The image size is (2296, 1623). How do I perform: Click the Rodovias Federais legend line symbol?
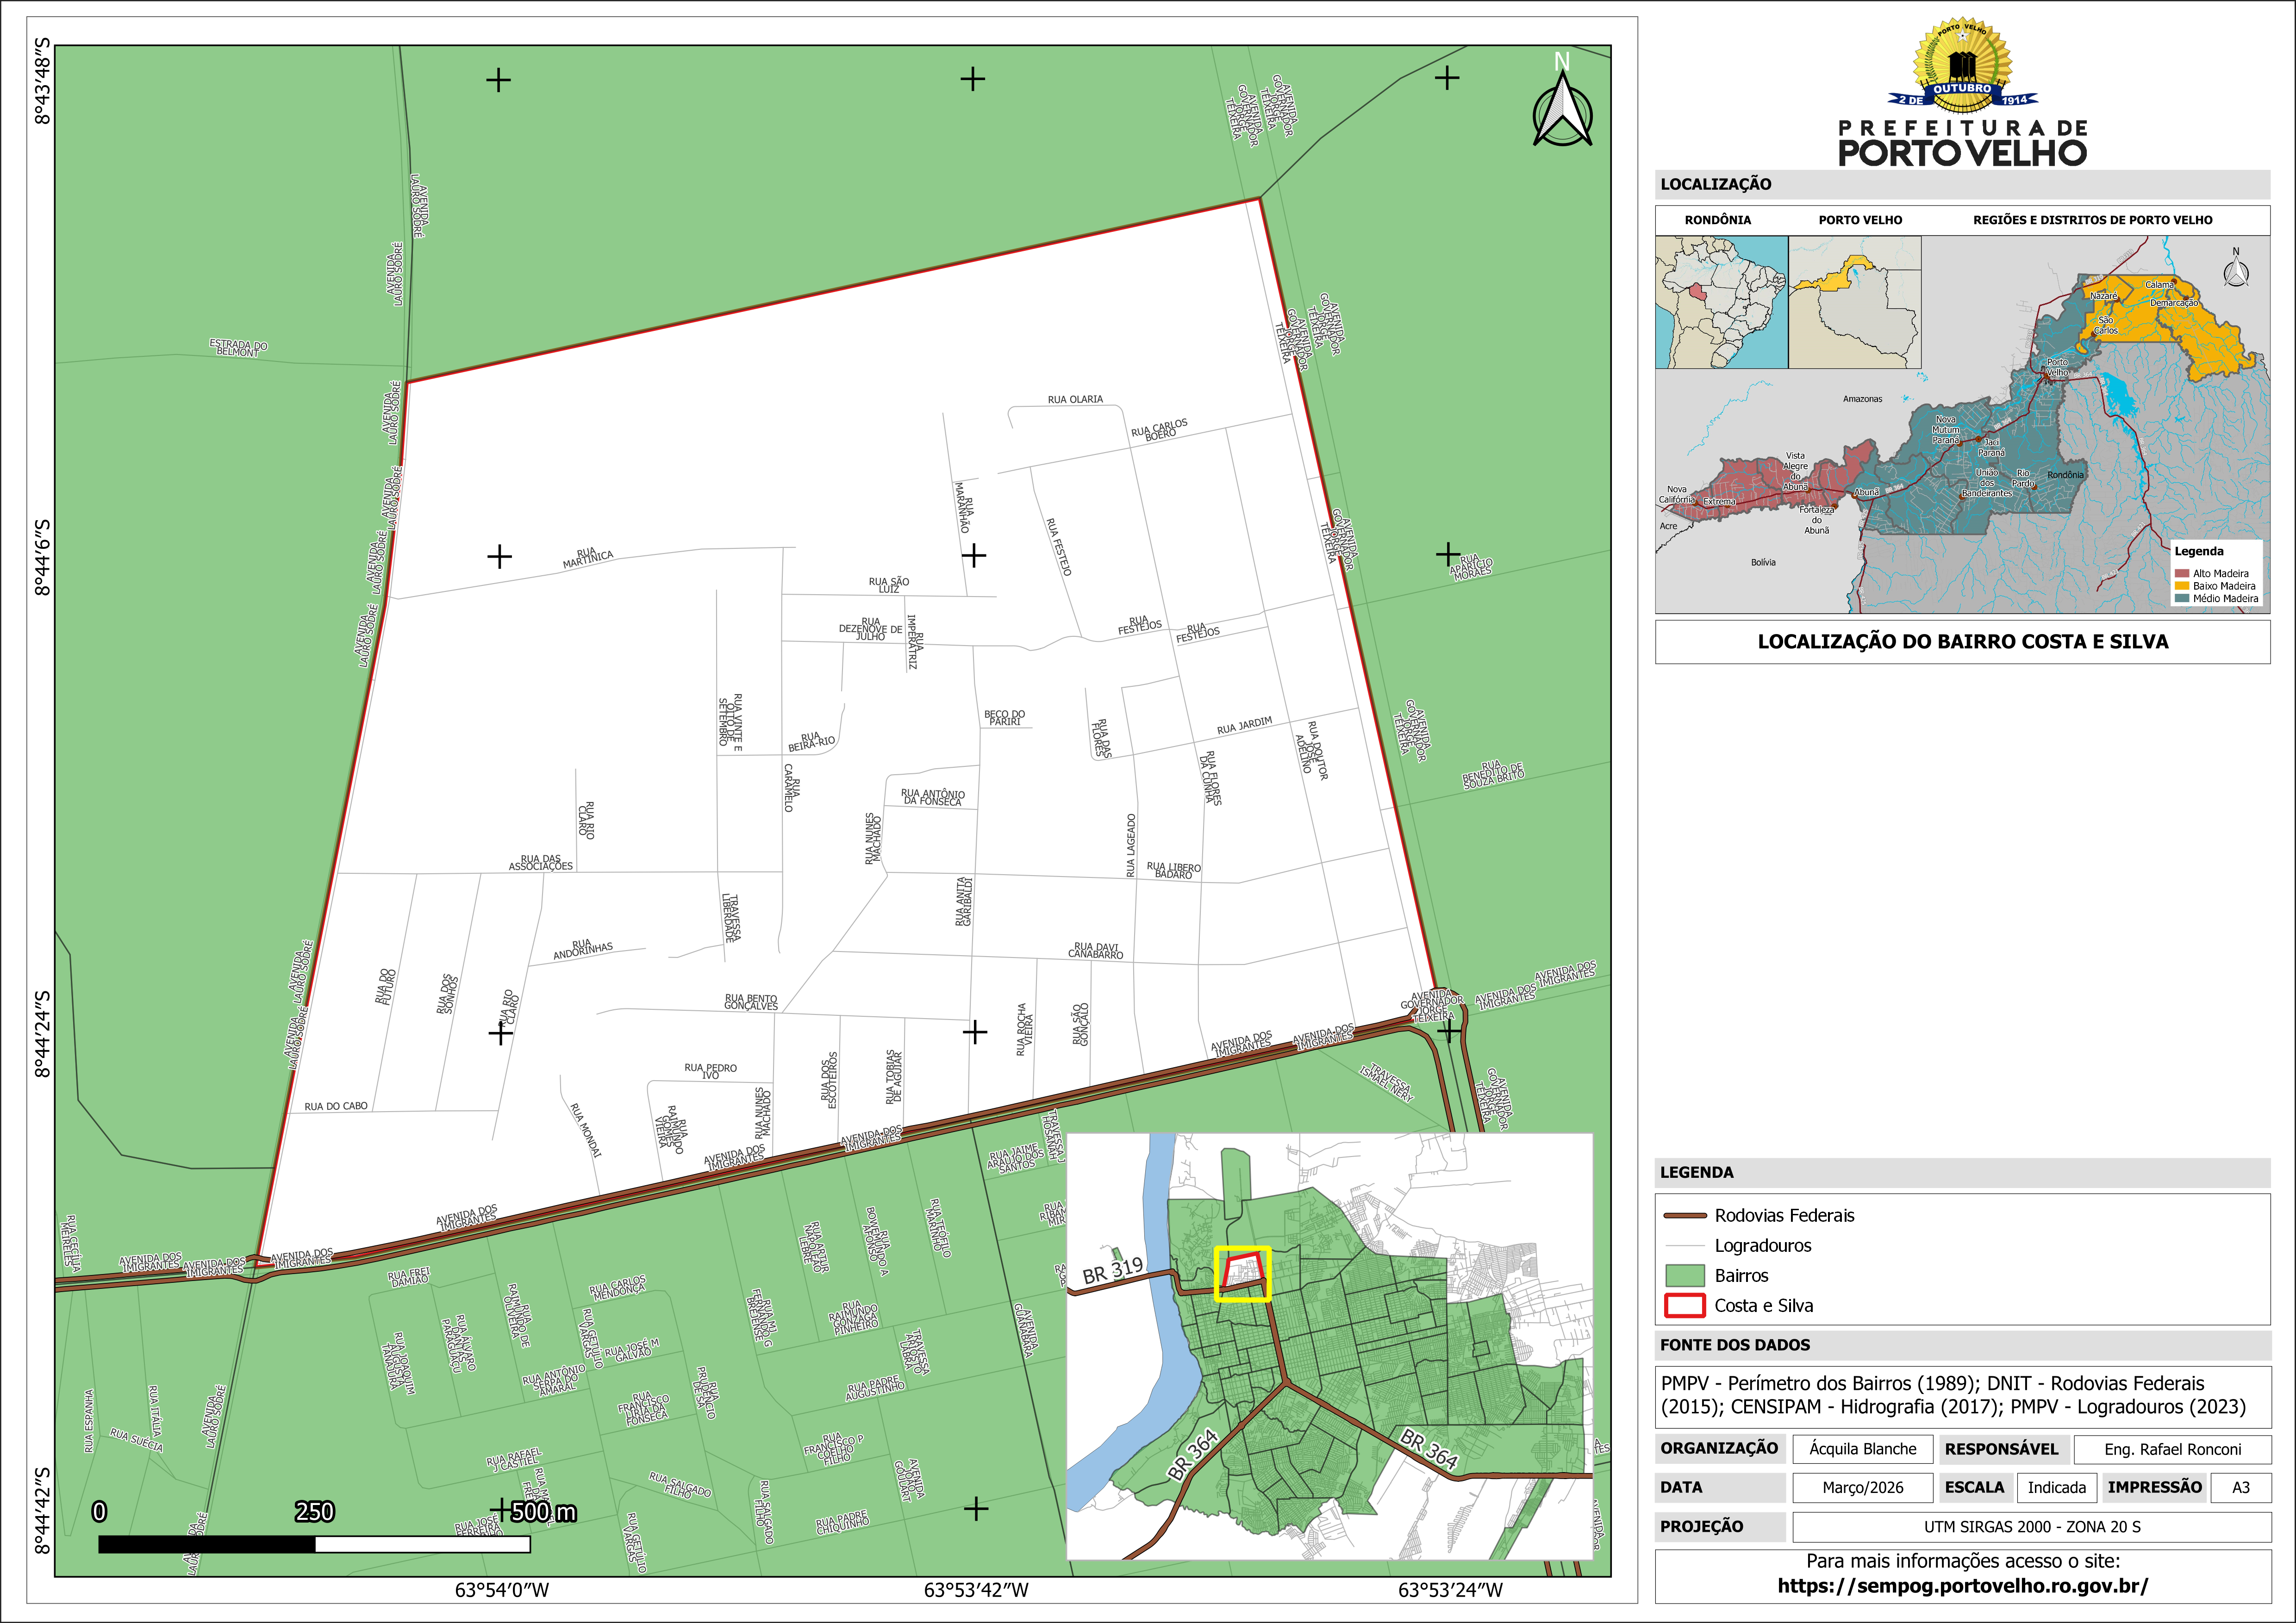pos(1684,1216)
